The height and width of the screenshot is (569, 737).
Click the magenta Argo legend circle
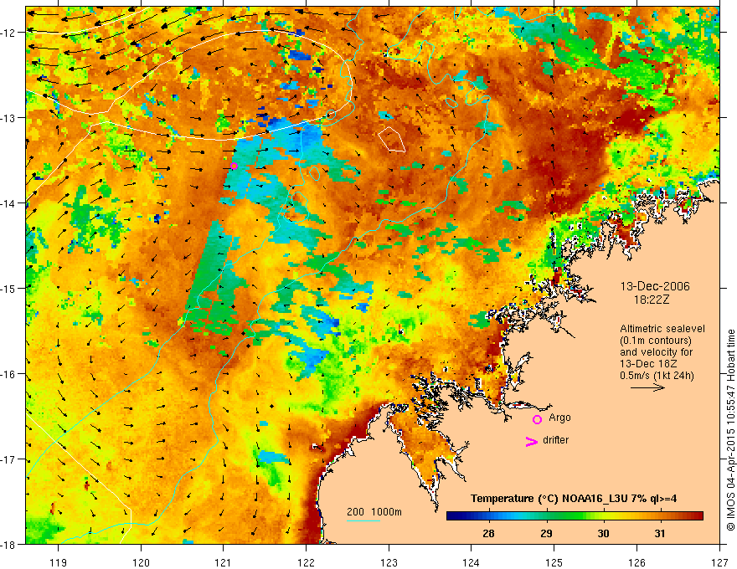pyautogui.click(x=537, y=420)
